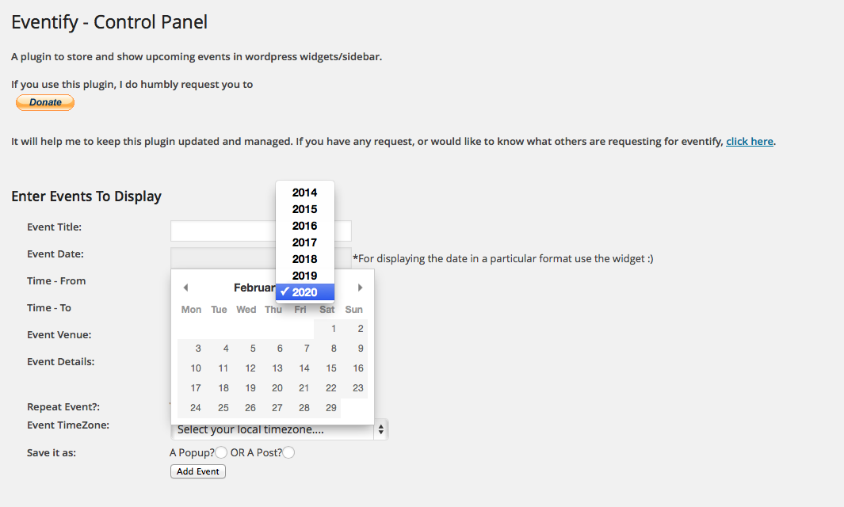Open the click here link
The height and width of the screenshot is (507, 844).
pos(749,142)
